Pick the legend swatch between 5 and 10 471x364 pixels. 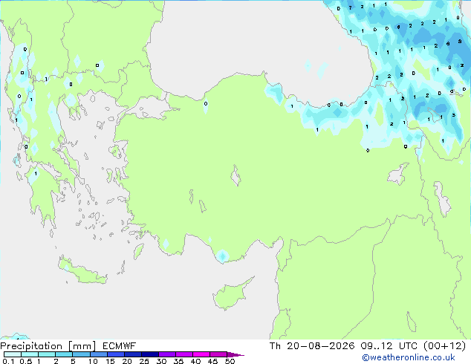click(81, 354)
